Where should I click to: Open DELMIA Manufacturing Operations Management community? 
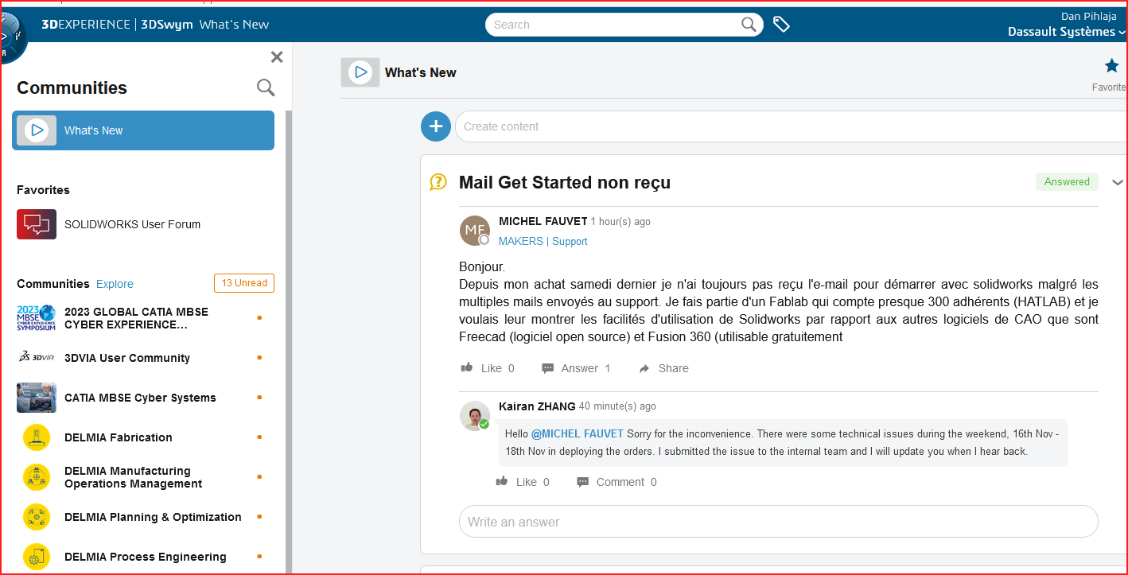[x=133, y=477]
